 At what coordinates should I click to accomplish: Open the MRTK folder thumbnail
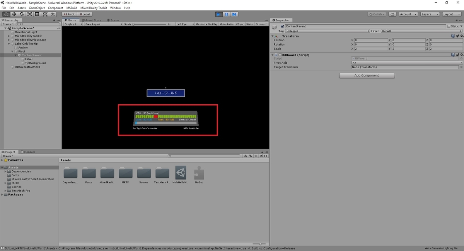125,175
